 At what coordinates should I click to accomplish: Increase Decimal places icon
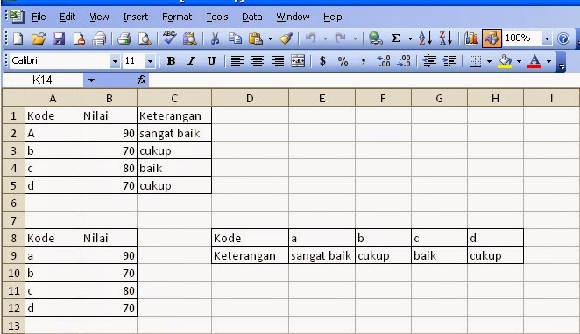(383, 61)
